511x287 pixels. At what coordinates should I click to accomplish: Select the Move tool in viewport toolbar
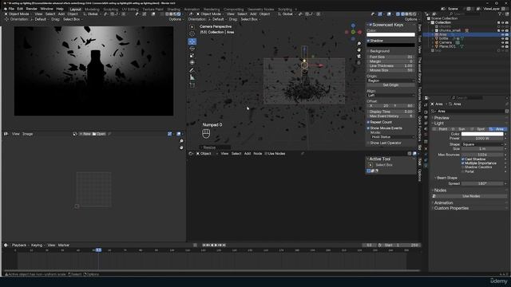click(x=192, y=41)
